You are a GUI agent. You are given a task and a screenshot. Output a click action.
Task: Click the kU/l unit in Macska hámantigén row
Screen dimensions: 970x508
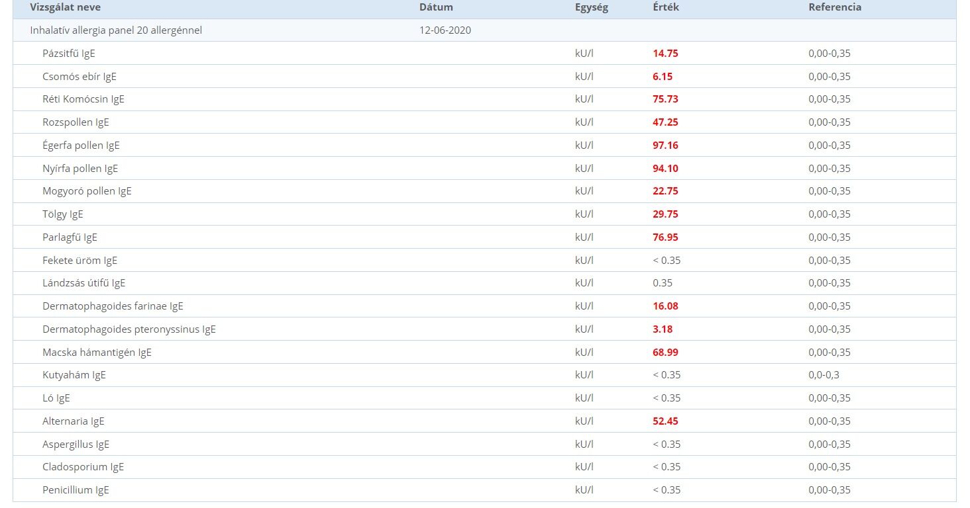(x=584, y=353)
